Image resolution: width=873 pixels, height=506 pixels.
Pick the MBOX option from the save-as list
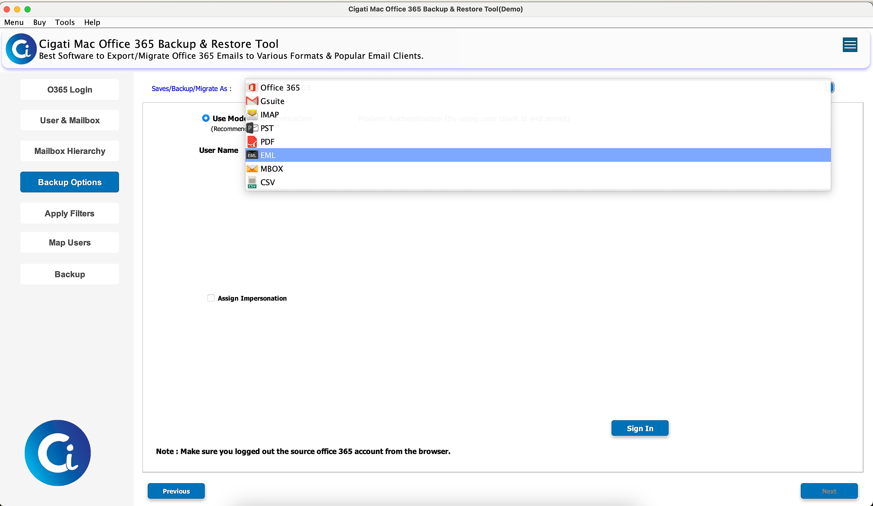[271, 169]
